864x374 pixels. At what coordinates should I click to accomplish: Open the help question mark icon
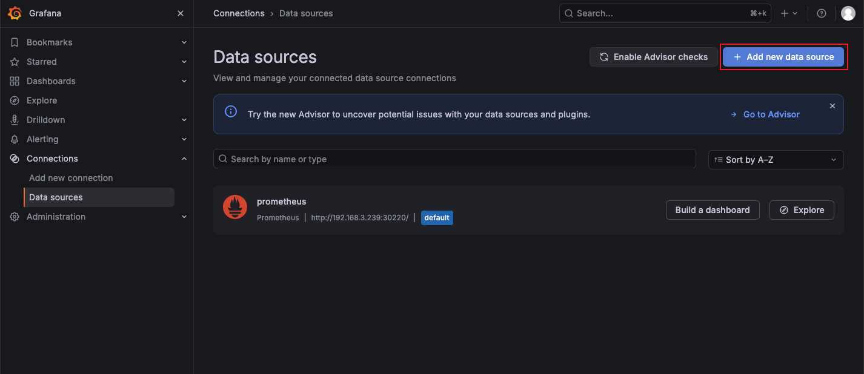pyautogui.click(x=822, y=13)
